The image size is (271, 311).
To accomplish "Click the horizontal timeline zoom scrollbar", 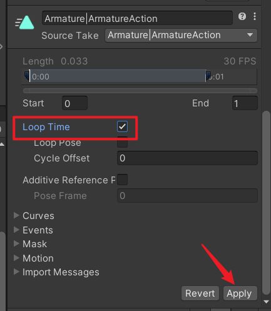I will coord(140,91).
